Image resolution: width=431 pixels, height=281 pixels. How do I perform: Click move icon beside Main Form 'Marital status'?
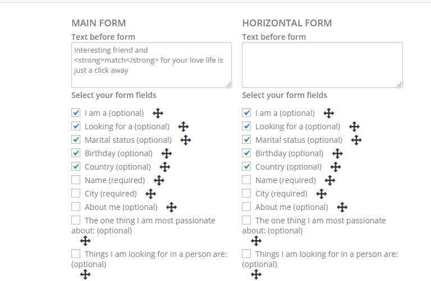[x=186, y=140]
